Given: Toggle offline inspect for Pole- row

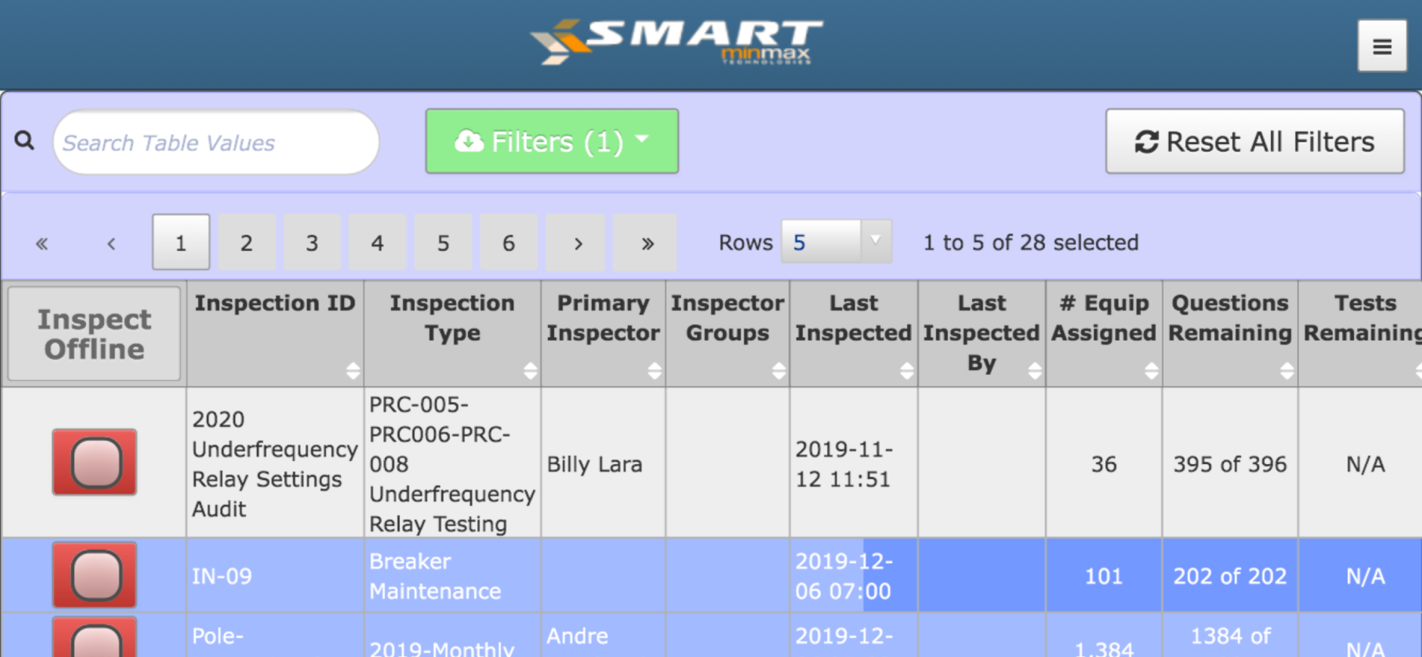Looking at the screenshot, I should click(94, 637).
